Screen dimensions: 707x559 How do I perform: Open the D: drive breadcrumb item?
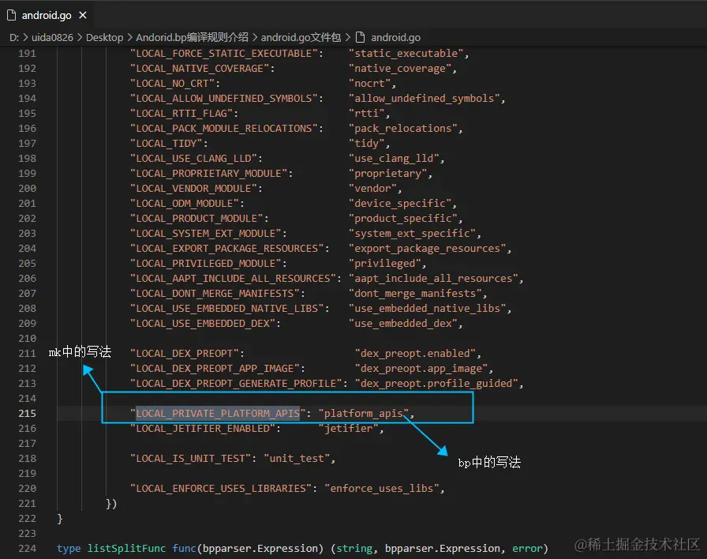[x=13, y=37]
